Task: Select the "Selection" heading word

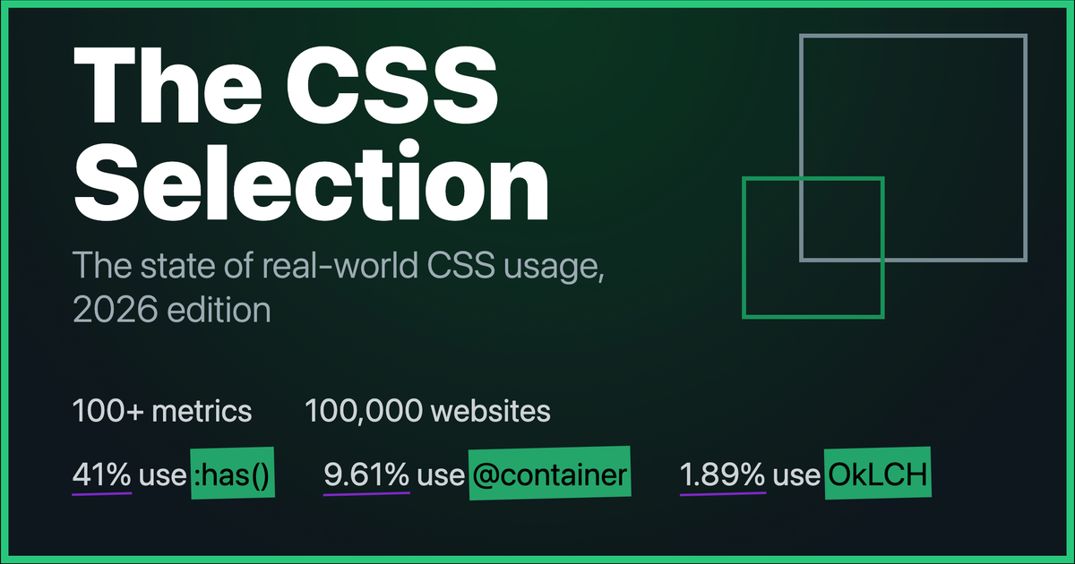Action: coord(311,183)
